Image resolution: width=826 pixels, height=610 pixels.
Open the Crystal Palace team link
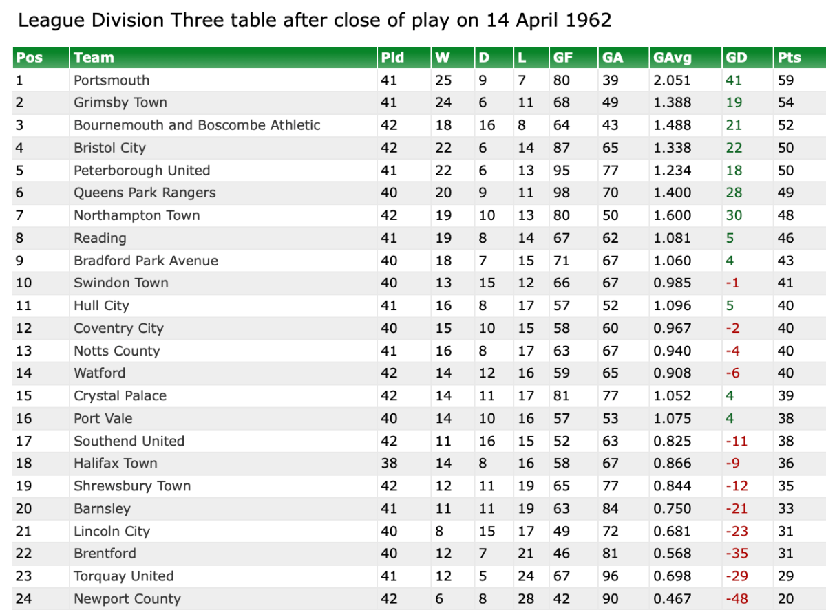120,395
